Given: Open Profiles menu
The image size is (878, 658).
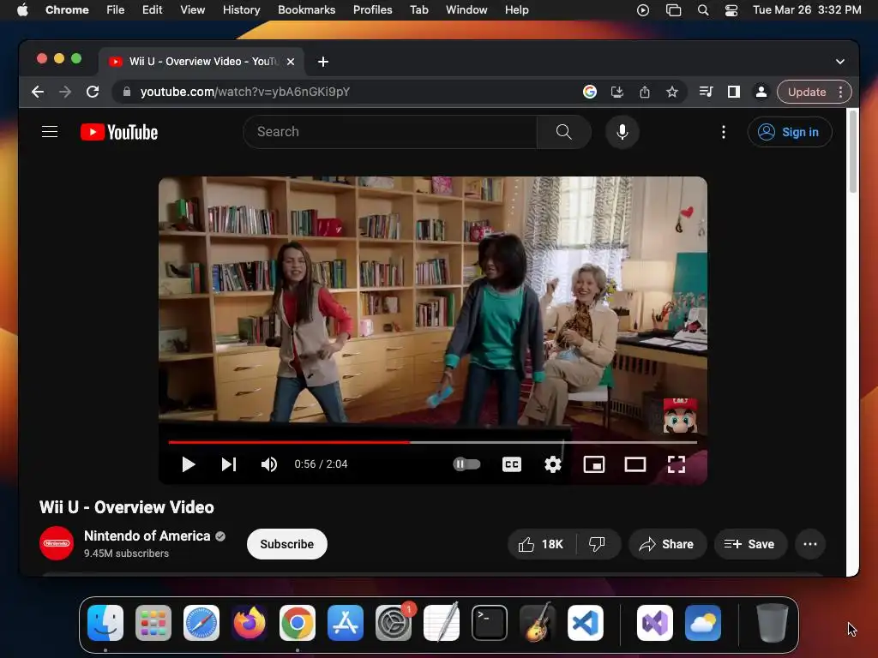Looking at the screenshot, I should pos(373,10).
